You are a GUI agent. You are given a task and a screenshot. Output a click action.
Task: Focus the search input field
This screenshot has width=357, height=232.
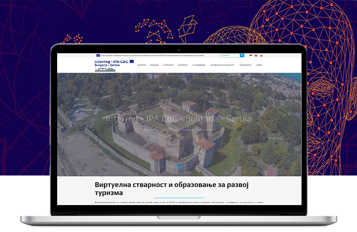[x=229, y=55]
